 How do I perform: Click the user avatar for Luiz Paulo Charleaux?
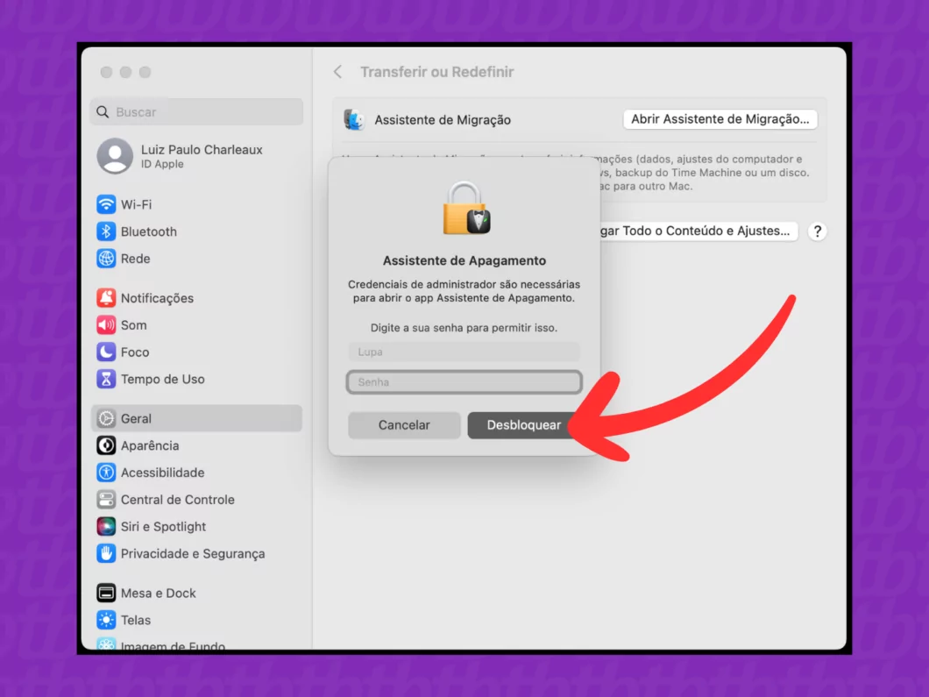coord(115,156)
